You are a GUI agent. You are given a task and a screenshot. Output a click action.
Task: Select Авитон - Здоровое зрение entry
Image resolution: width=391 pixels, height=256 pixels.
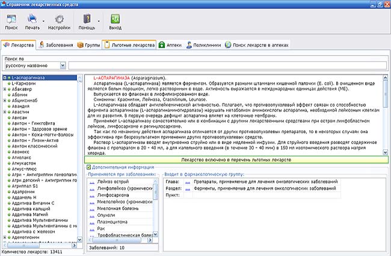(39, 129)
